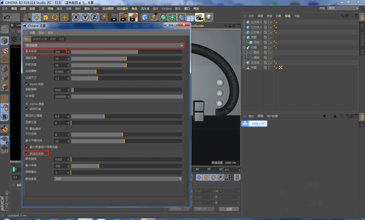Open Edit Render Settings clapperboard icon
This screenshot has height=220, width=365.
pyautogui.click(x=133, y=17)
